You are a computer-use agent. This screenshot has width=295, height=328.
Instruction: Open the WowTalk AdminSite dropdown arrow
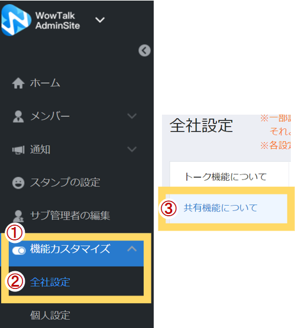pyautogui.click(x=100, y=20)
